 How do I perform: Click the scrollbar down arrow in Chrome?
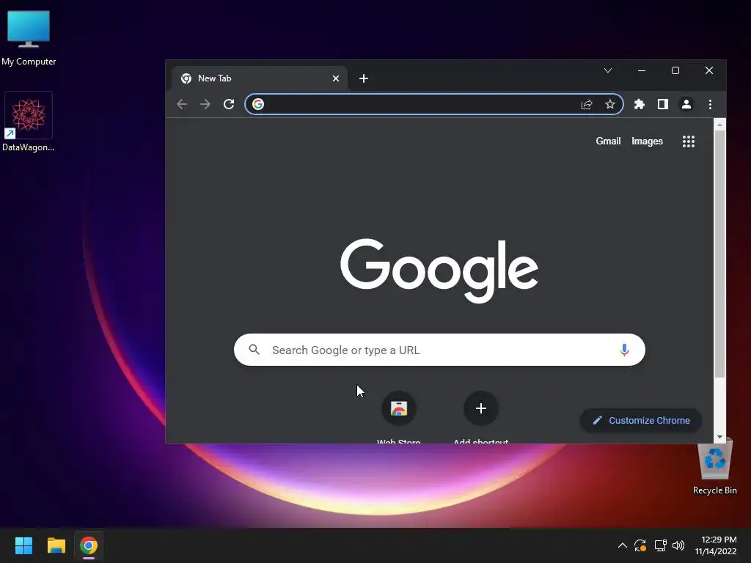point(719,437)
